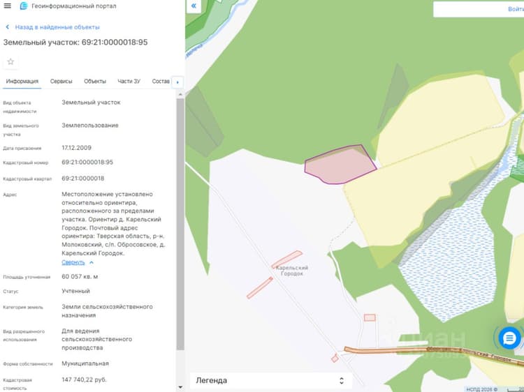524x392 pixels.
Task: Click scrollbar up arrow in info panel
Action: 180,94
